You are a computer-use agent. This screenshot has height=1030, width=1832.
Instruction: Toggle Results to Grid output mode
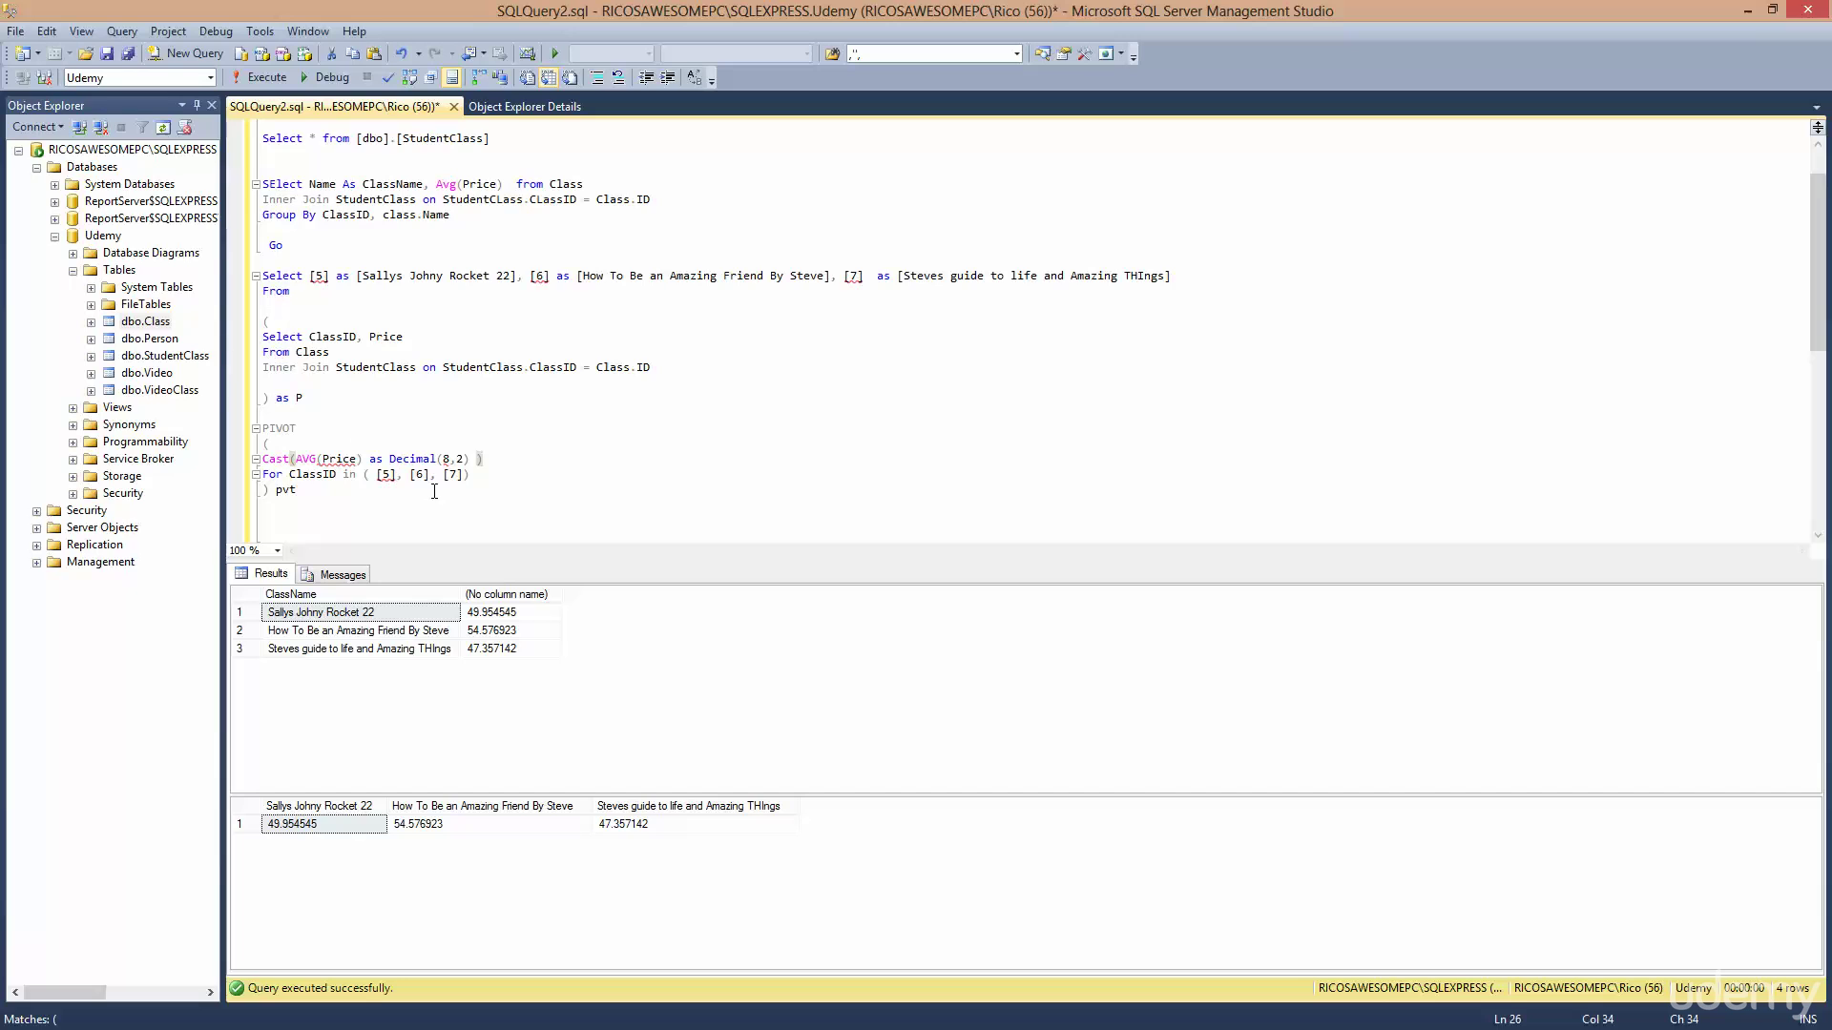(x=549, y=78)
